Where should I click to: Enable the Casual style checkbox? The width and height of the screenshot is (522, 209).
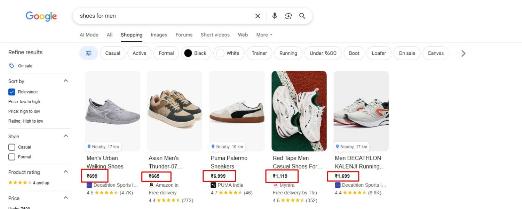point(11,147)
